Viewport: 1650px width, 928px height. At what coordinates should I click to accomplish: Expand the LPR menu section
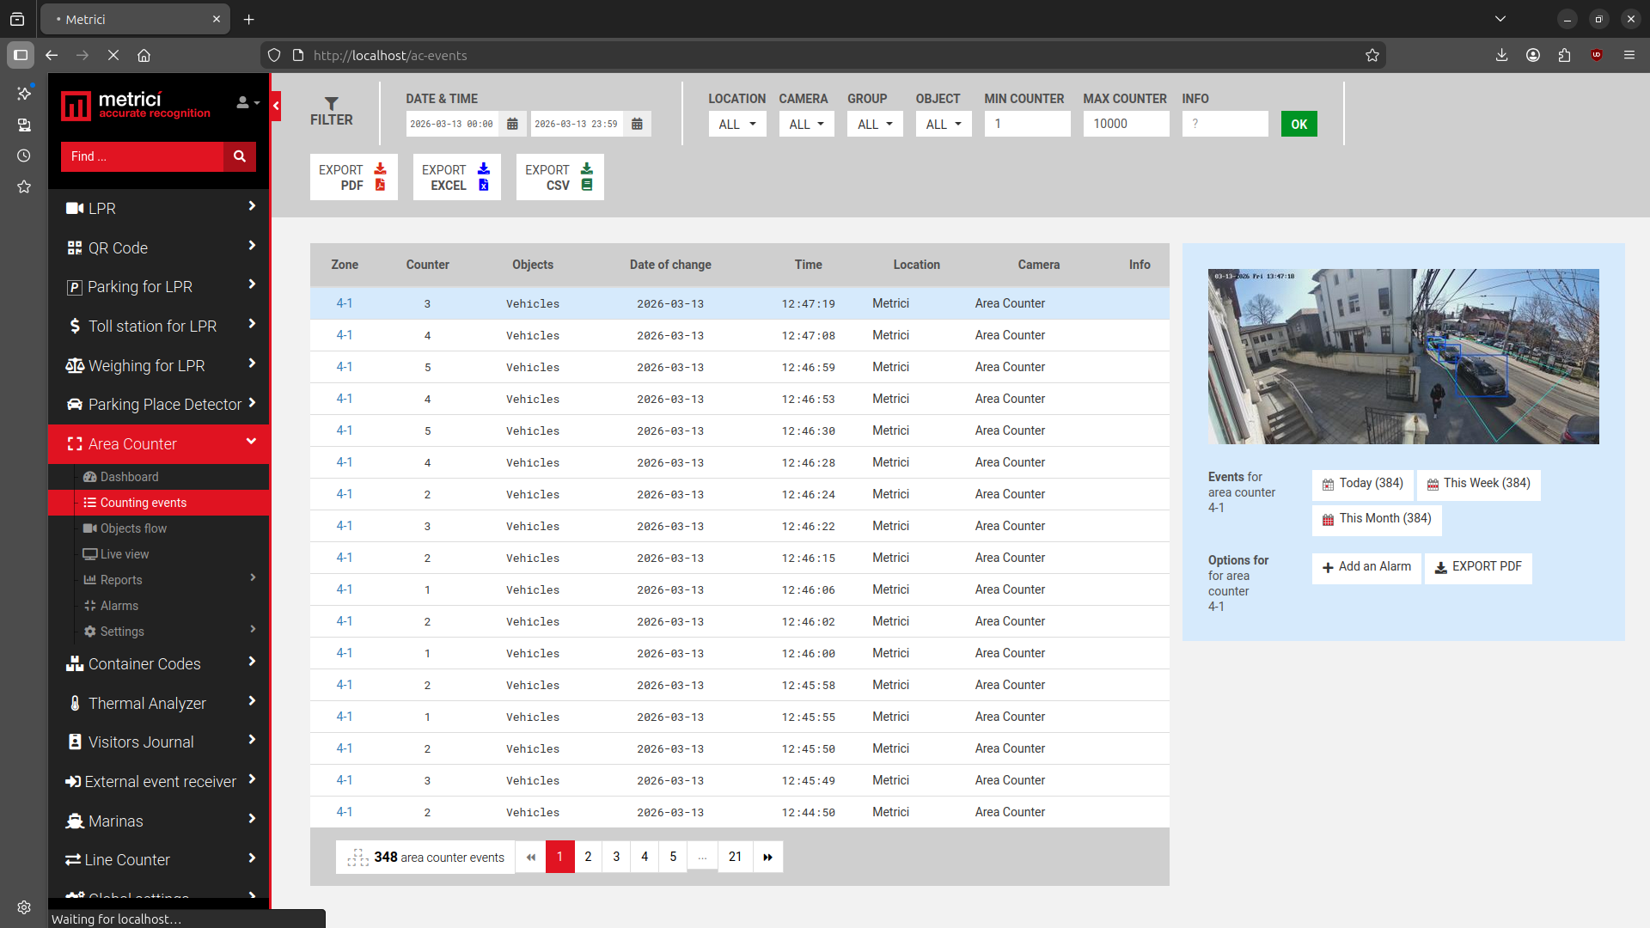point(159,208)
